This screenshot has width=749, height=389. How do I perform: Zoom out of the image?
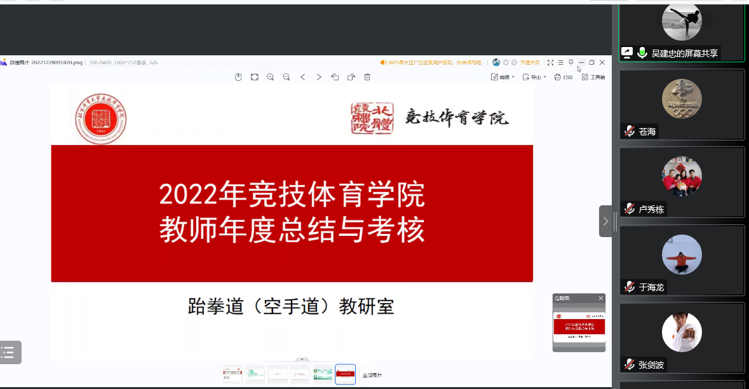pos(286,76)
